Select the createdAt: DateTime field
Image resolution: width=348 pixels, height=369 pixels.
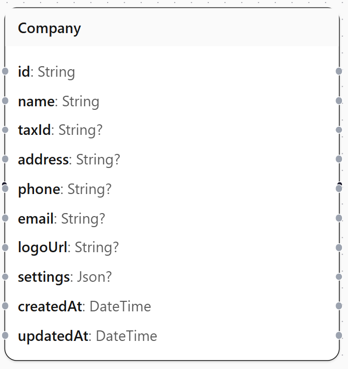tap(172, 306)
